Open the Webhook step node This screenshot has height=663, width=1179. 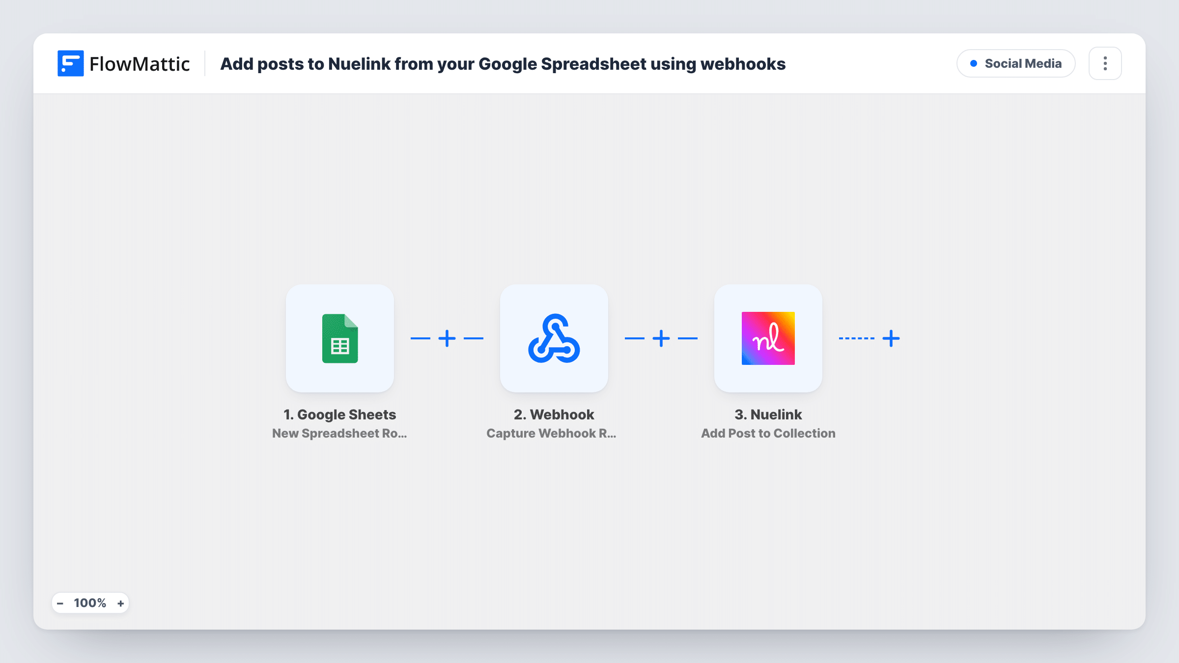click(554, 338)
